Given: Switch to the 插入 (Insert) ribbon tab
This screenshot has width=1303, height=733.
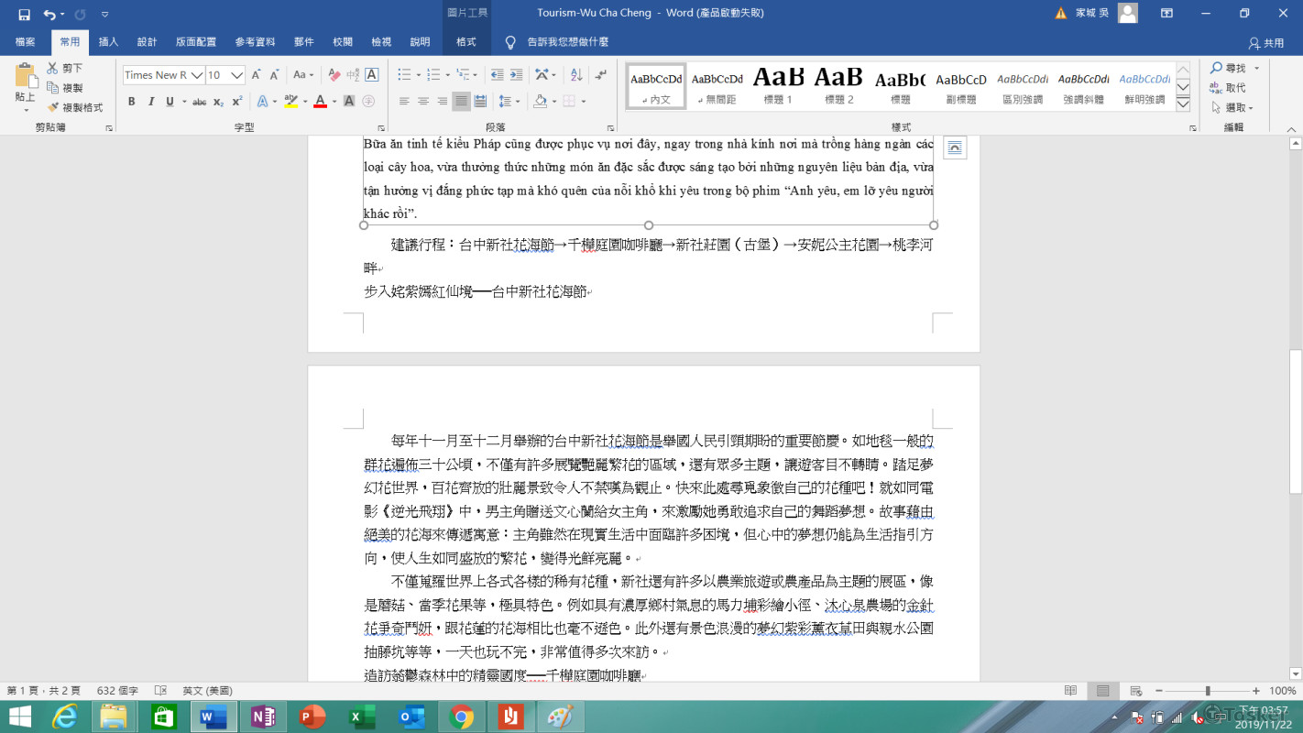Looking at the screenshot, I should point(108,42).
